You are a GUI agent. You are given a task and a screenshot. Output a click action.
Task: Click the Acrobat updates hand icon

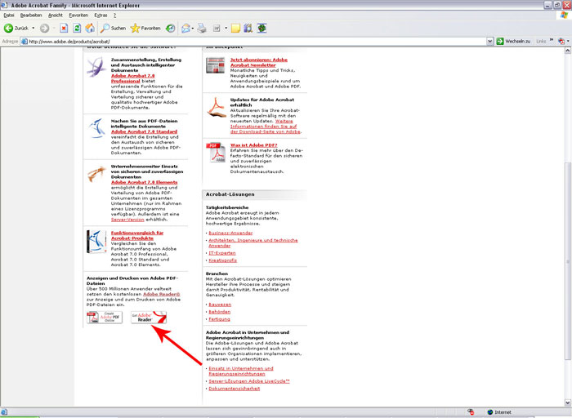[x=217, y=108]
